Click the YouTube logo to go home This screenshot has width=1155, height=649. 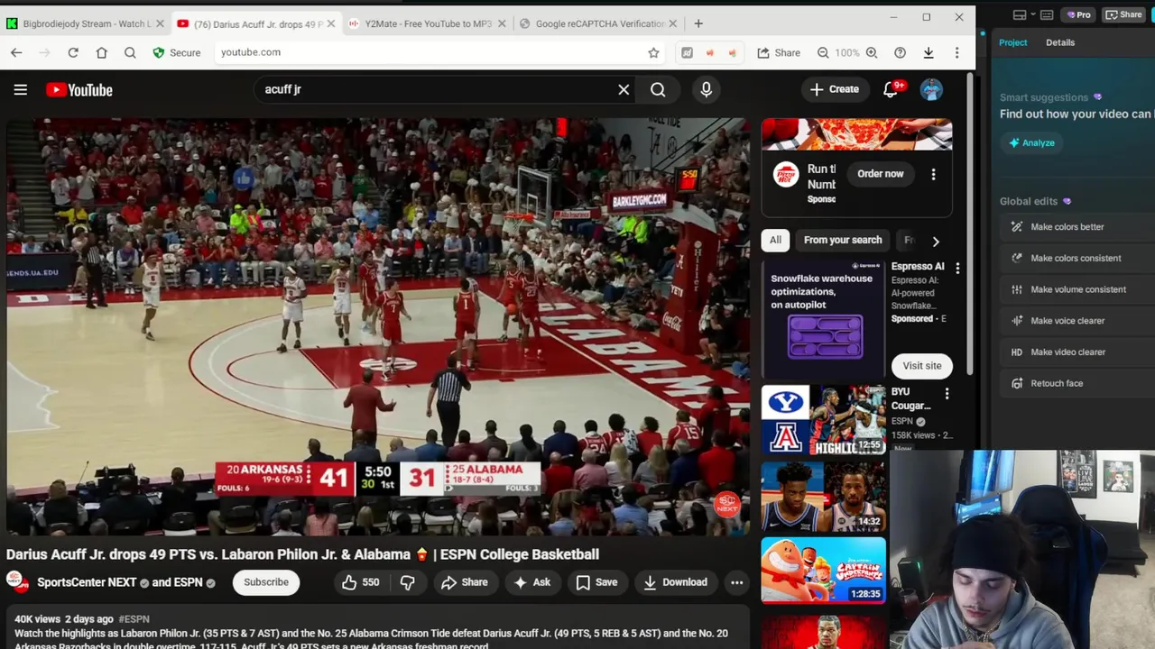coord(79,89)
